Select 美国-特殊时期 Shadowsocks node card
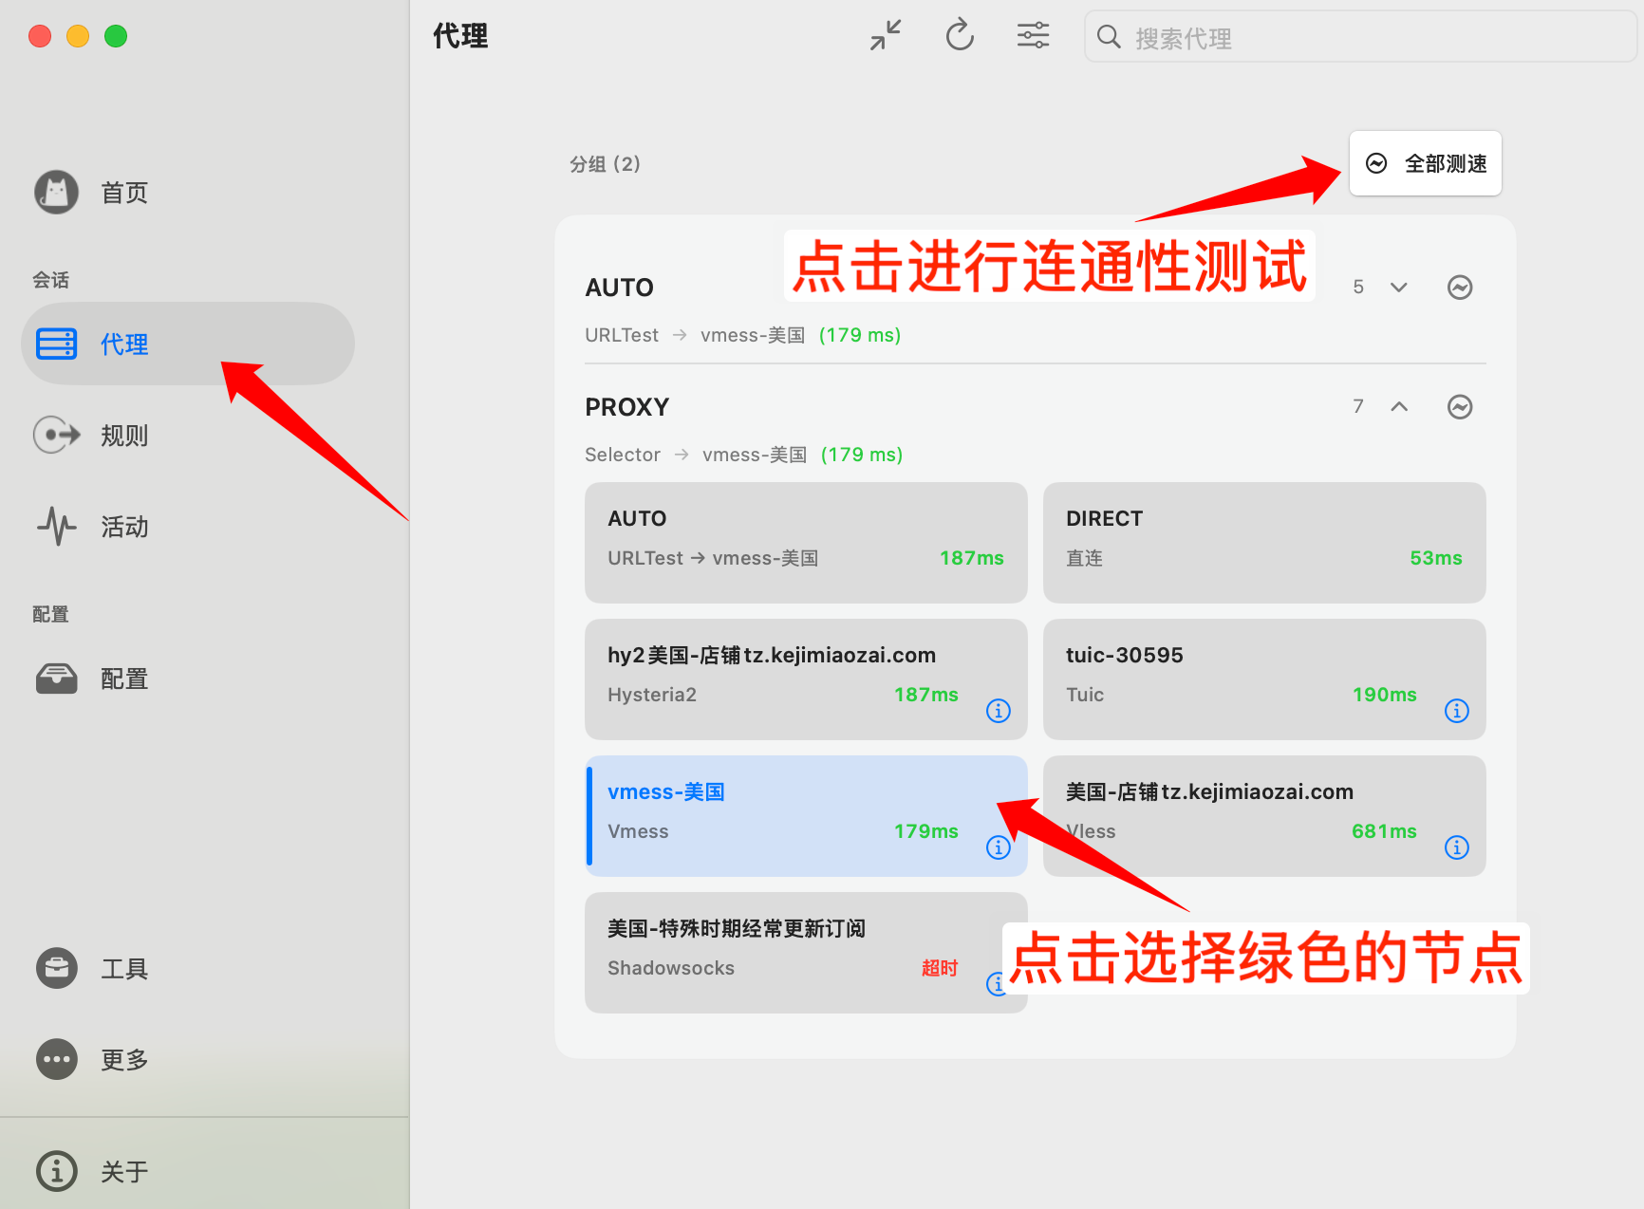The width and height of the screenshot is (1644, 1209). [806, 952]
